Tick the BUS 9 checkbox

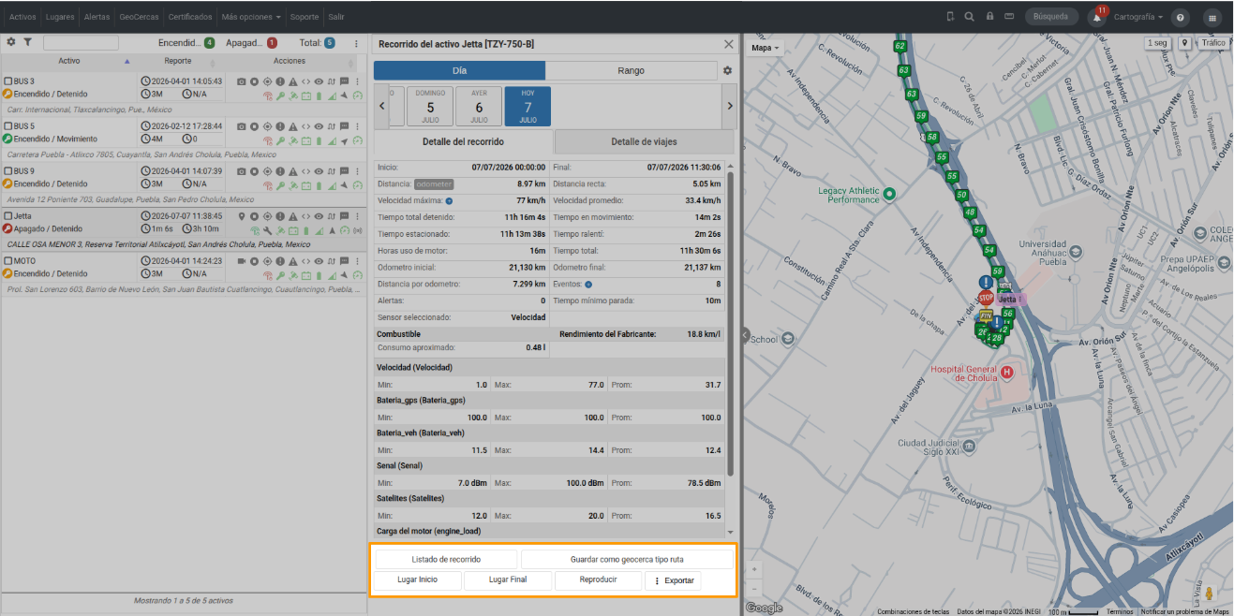(x=8, y=171)
